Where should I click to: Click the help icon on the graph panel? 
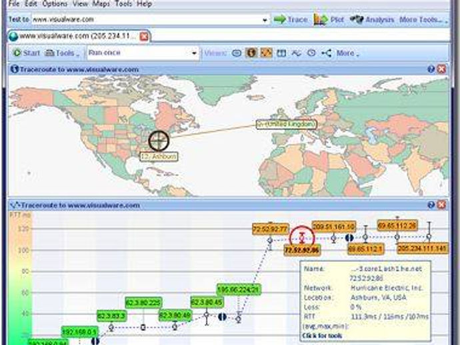(x=431, y=205)
